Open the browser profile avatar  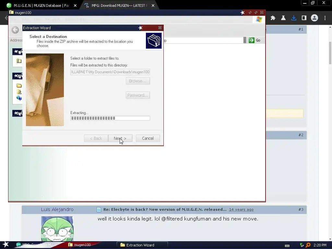tap(314, 18)
